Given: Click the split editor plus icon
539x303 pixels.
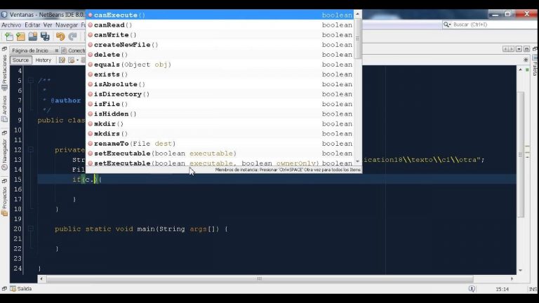Looking at the screenshot, I should (x=526, y=60).
